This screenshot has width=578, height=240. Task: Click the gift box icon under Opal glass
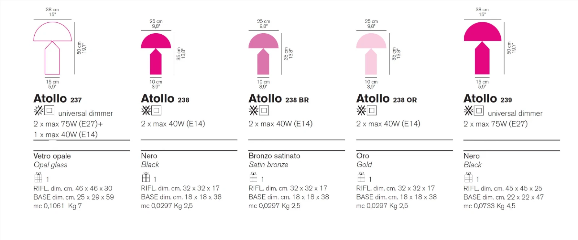(38, 177)
